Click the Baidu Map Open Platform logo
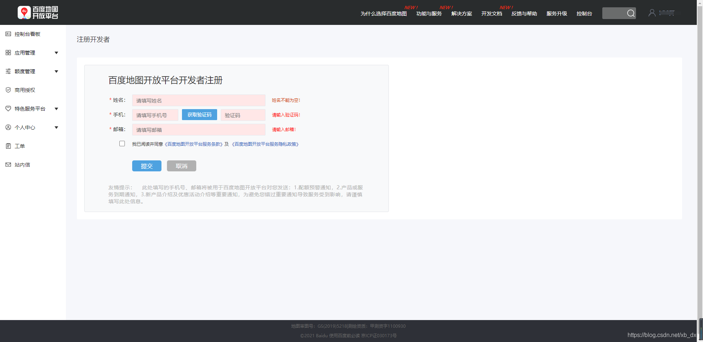703x342 pixels. click(x=38, y=12)
